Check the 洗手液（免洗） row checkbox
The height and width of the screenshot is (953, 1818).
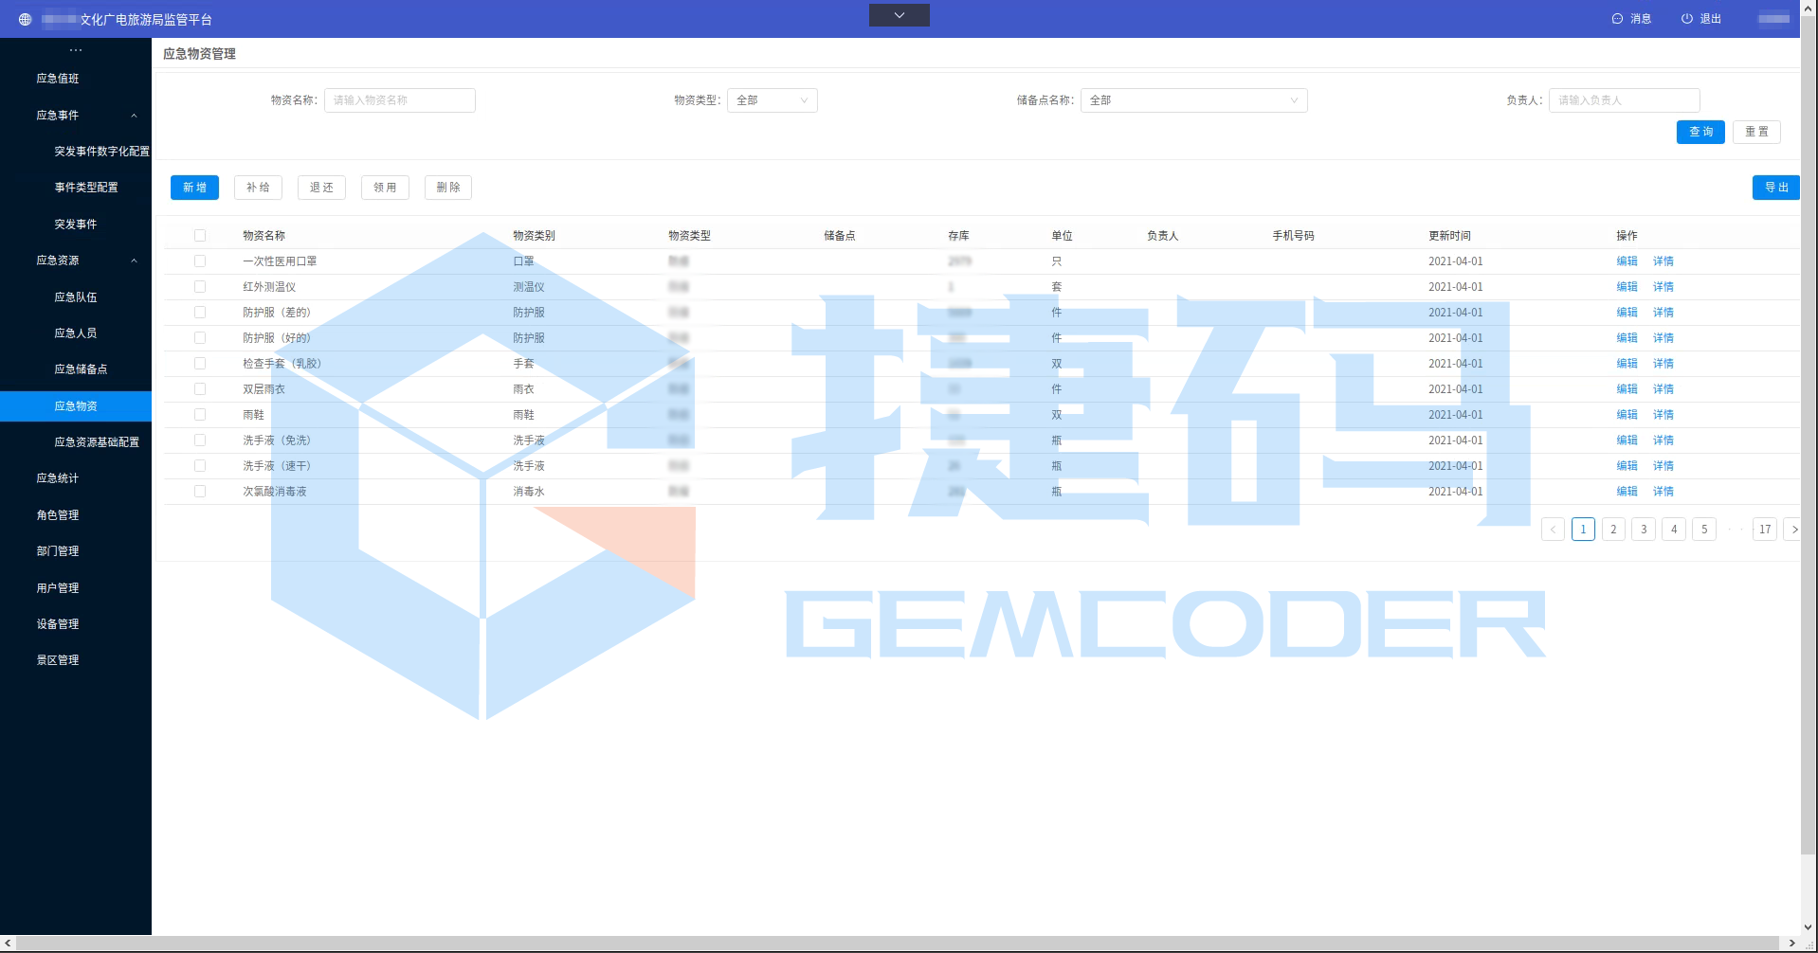pyautogui.click(x=200, y=440)
